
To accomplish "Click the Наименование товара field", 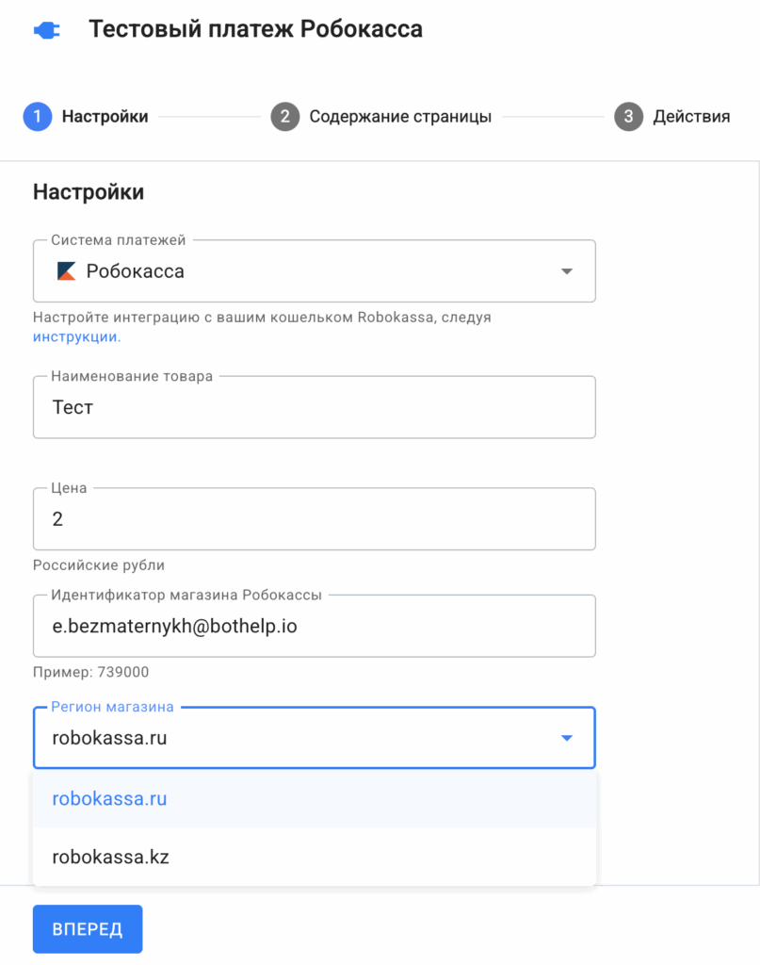I will click(x=314, y=408).
